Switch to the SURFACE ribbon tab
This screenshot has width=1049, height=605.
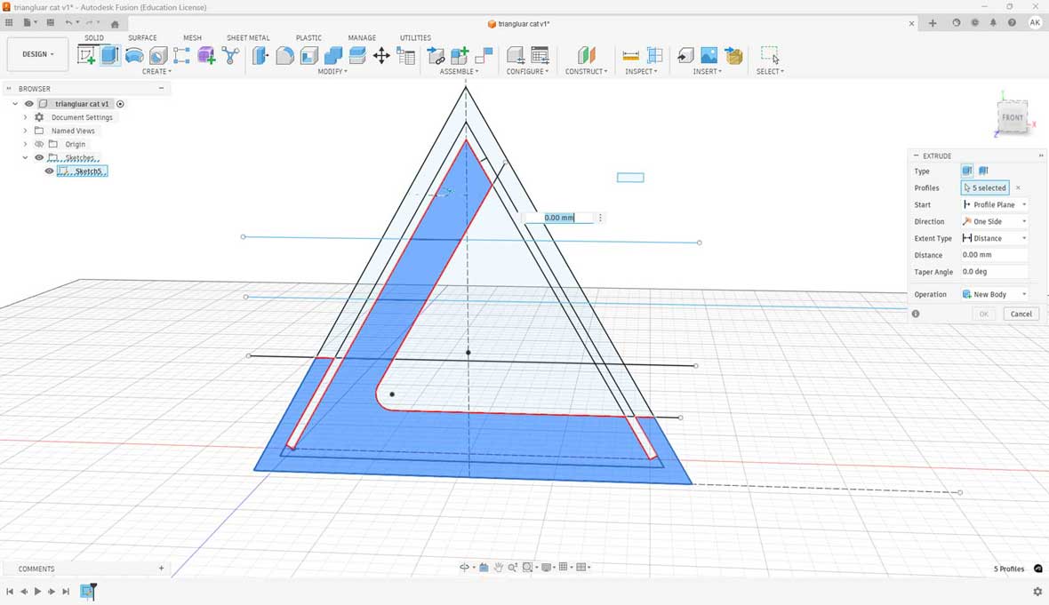point(142,37)
